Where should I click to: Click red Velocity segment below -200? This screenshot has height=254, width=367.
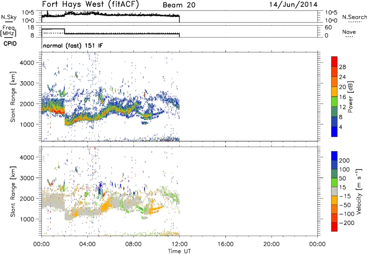point(334,227)
